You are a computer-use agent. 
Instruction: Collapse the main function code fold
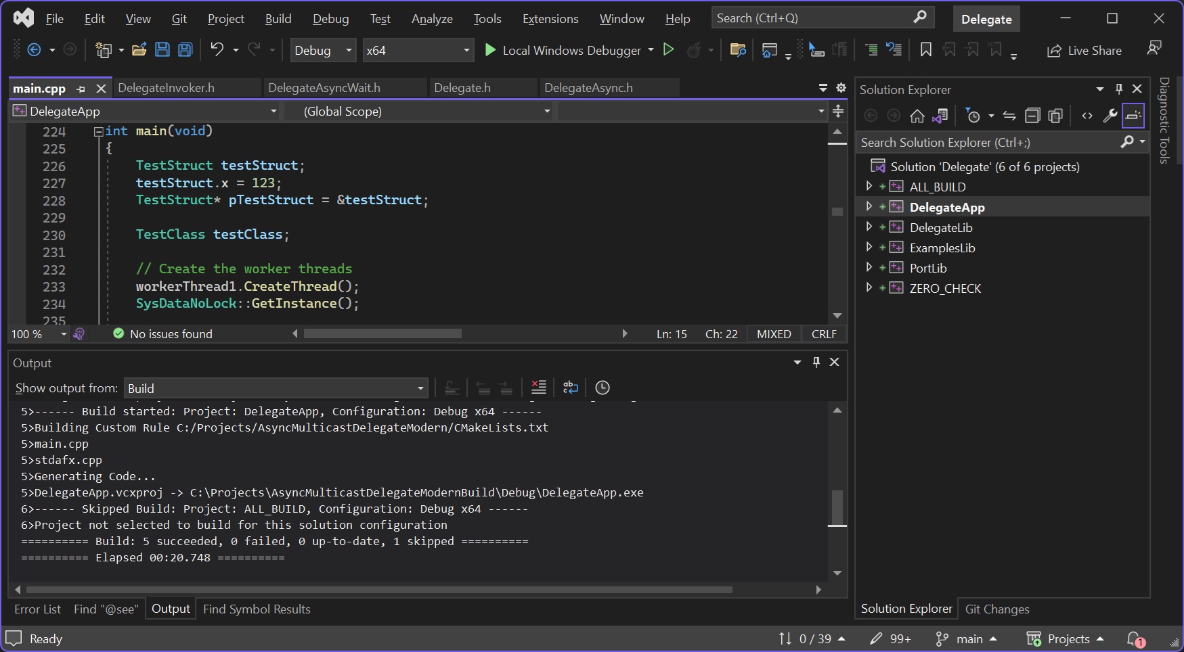[98, 131]
